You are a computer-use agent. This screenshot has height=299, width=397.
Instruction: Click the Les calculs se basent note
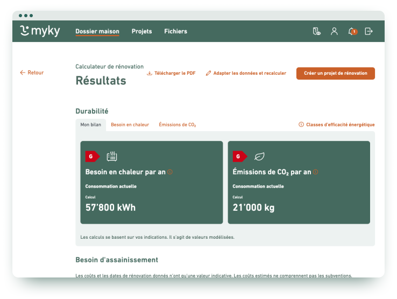[x=157, y=237]
